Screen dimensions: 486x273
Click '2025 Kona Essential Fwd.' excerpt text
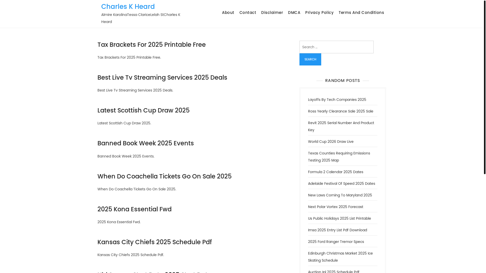pos(119,222)
